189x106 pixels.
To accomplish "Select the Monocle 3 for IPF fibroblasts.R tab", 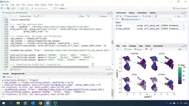I will click(17, 13).
